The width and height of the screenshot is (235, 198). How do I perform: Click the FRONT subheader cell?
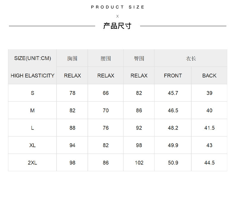(x=173, y=76)
